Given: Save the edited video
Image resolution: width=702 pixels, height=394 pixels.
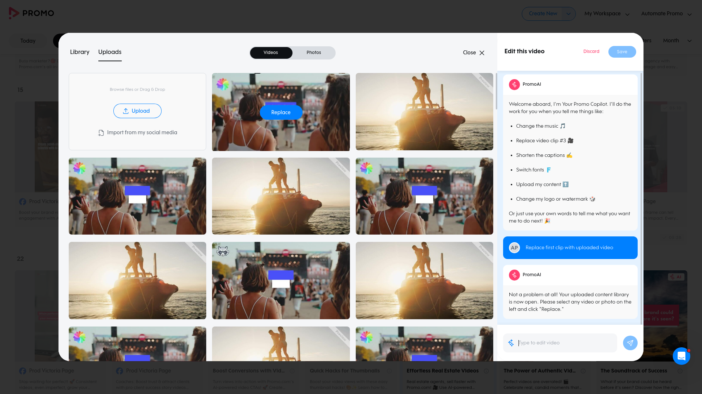Looking at the screenshot, I should [622, 52].
